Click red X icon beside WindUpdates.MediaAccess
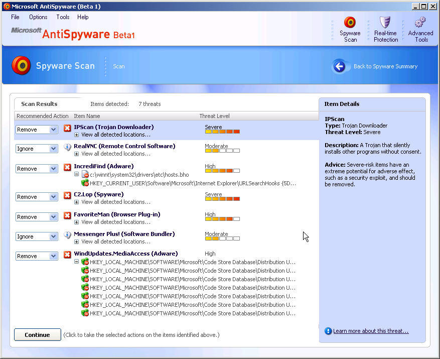This screenshot has width=440, height=359. point(67,255)
